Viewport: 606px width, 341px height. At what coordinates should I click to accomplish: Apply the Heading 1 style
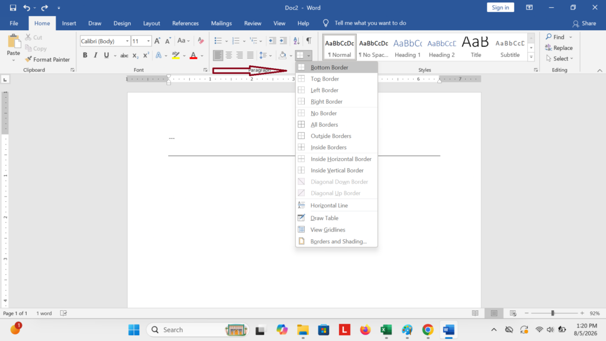tap(407, 47)
